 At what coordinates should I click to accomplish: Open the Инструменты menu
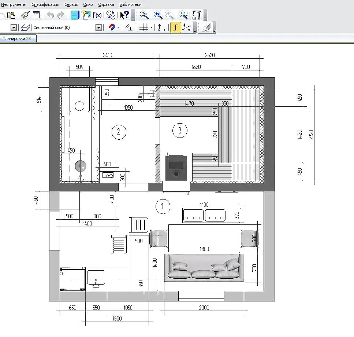tap(14, 4)
